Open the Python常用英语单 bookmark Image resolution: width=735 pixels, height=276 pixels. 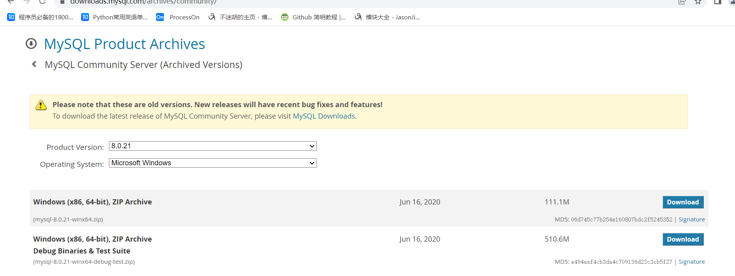tap(114, 17)
